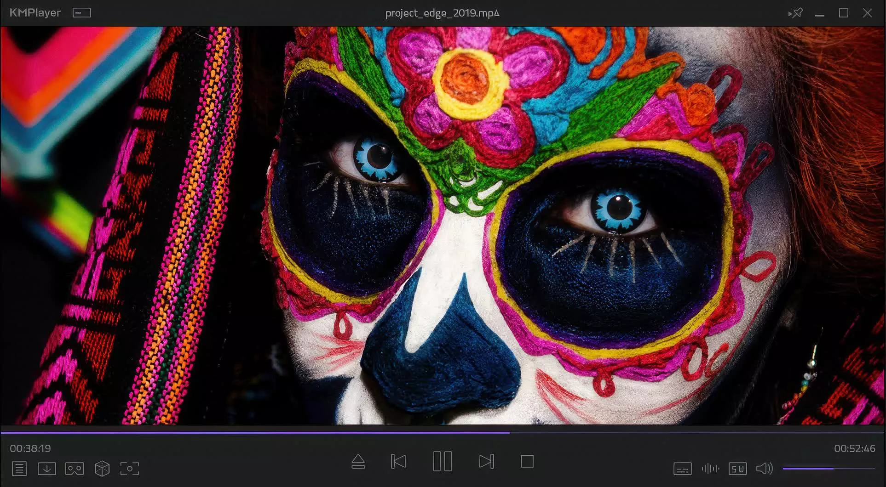Stop the video playback

[x=527, y=461]
